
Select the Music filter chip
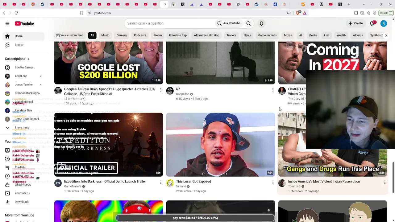tap(105, 35)
